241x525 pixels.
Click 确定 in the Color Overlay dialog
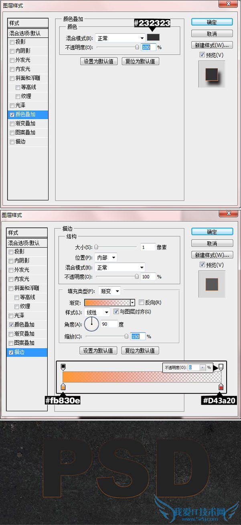(212, 22)
